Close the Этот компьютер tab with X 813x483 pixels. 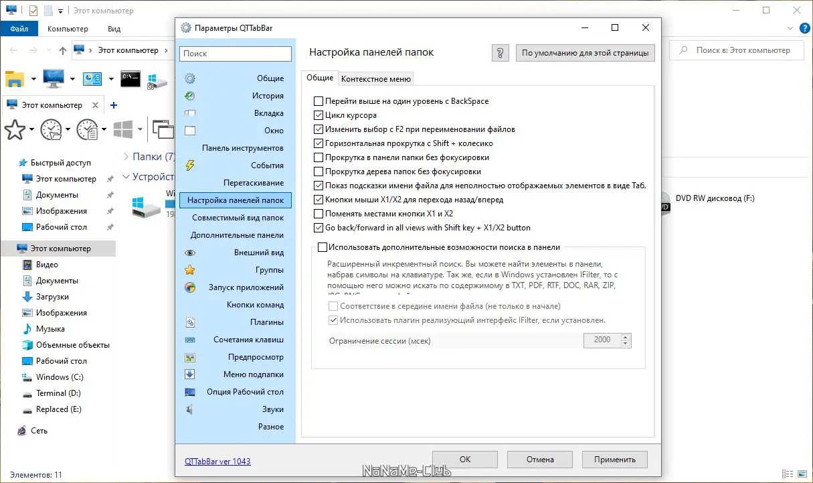tap(96, 106)
